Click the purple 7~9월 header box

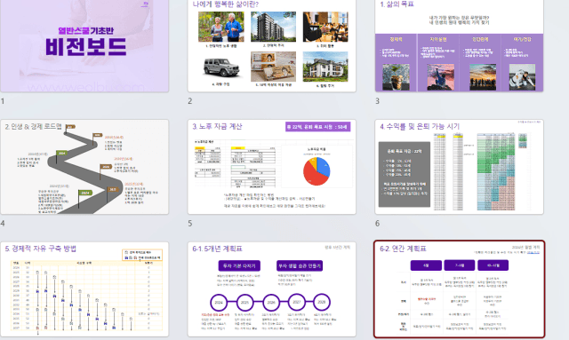(460, 265)
